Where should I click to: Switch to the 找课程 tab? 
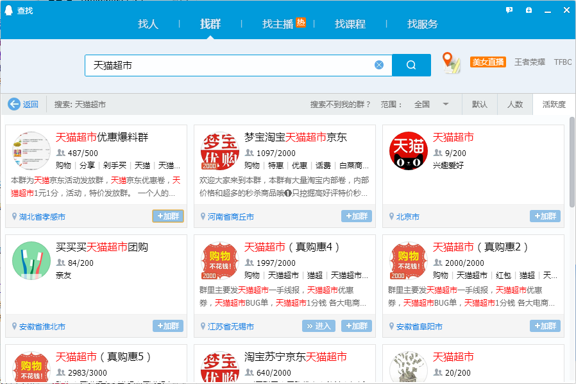click(x=350, y=24)
